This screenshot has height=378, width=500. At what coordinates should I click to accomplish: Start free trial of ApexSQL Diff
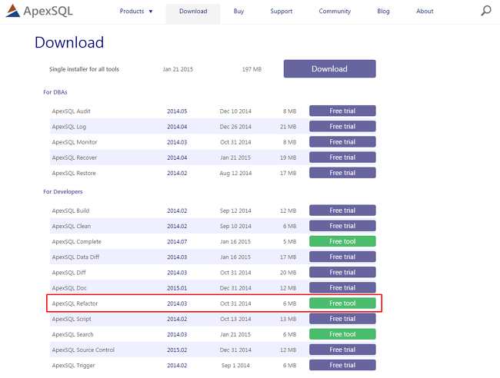[342, 272]
